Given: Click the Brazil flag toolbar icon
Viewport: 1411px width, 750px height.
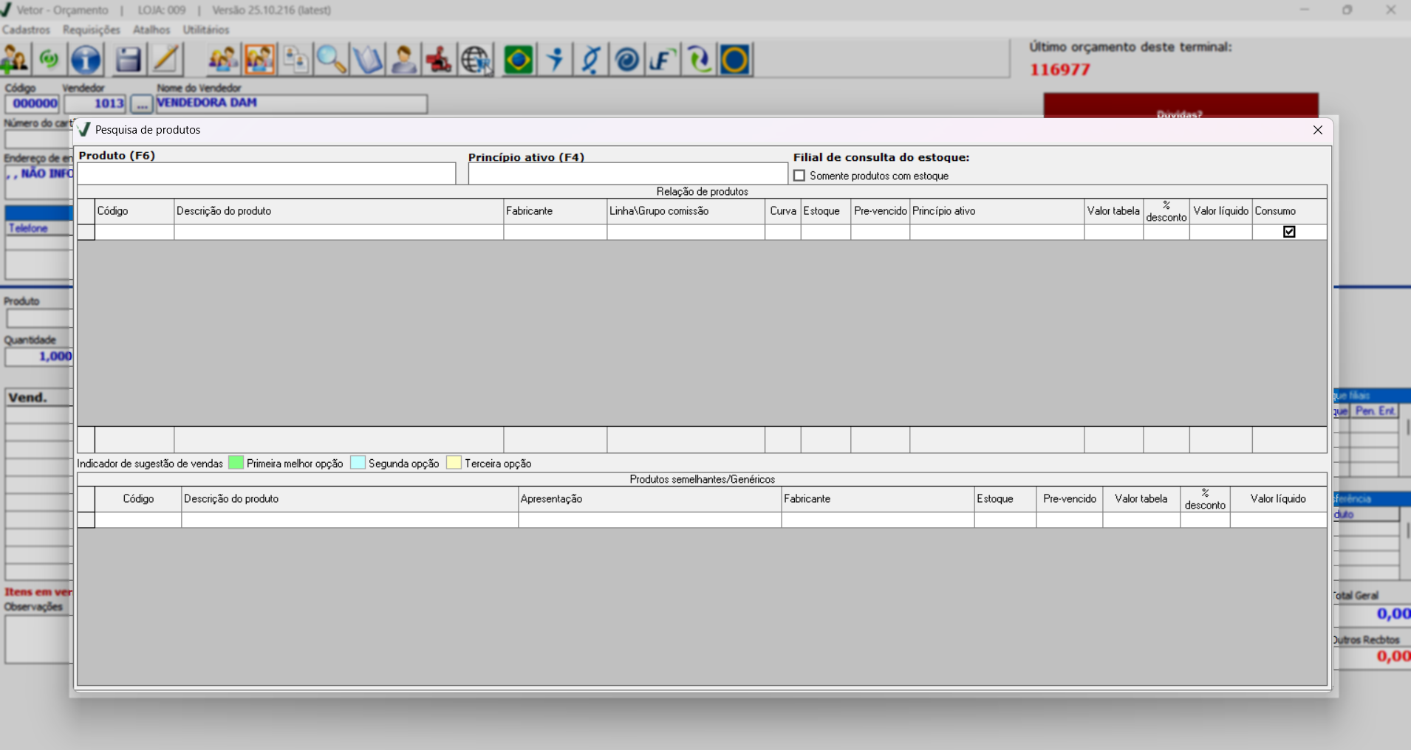Looking at the screenshot, I should [518, 60].
